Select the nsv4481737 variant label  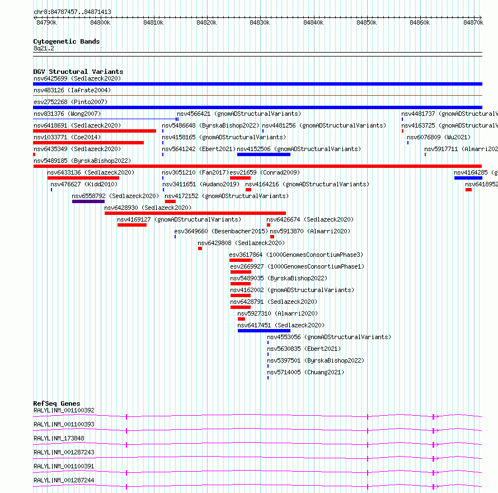449,114
